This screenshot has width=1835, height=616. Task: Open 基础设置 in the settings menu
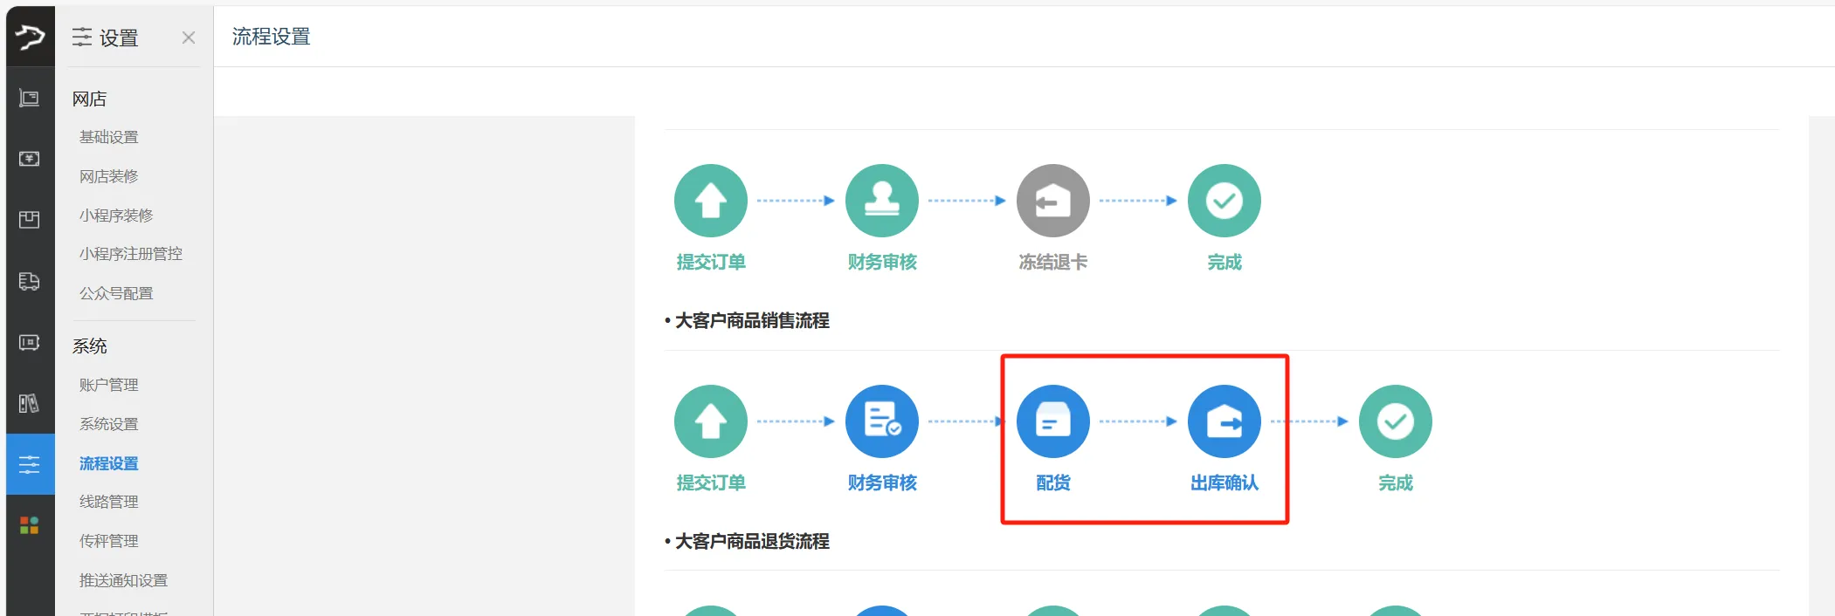109,137
